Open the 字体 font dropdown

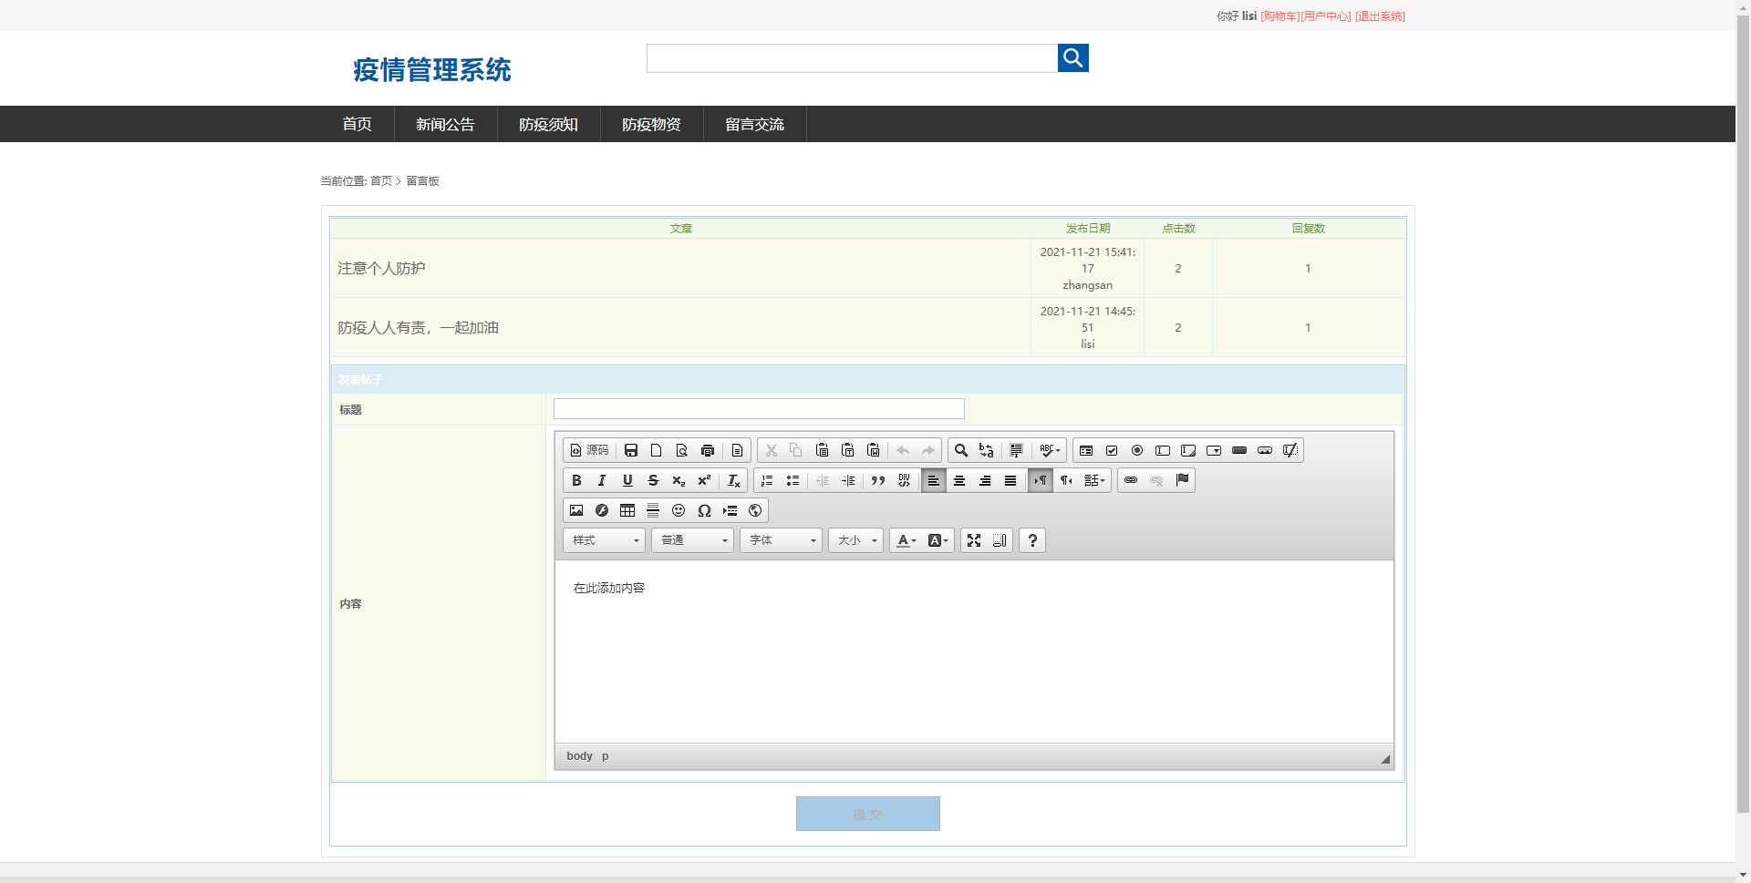point(782,540)
